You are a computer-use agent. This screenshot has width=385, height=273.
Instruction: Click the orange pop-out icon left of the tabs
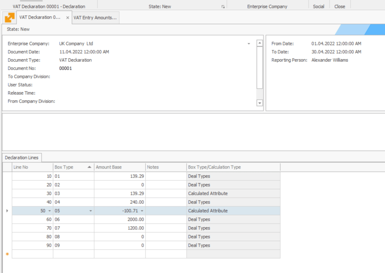click(x=9, y=18)
